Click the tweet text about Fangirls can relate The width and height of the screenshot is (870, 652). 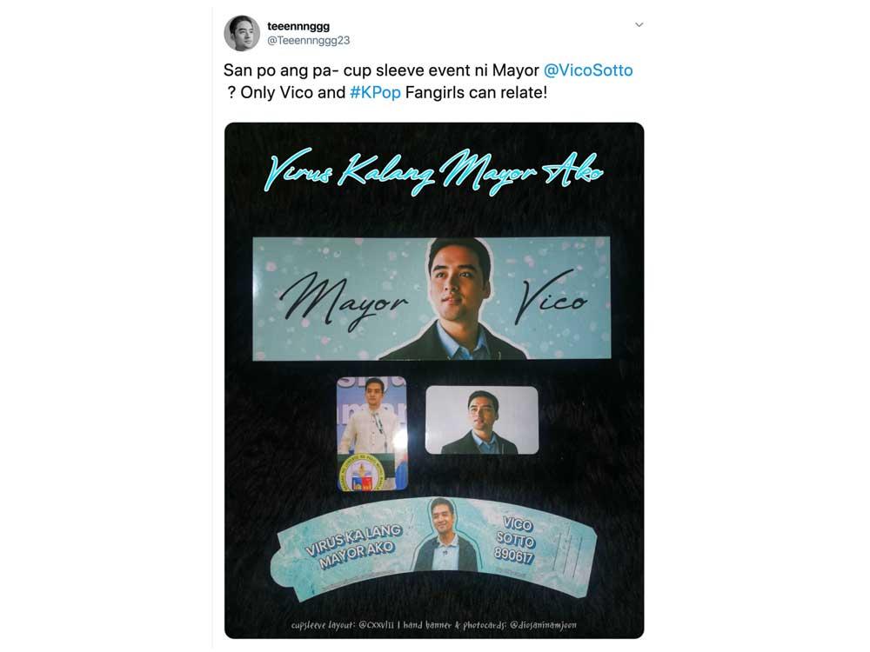476,93
